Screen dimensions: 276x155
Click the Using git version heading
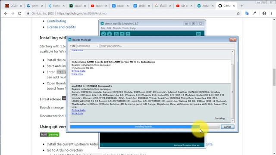(x=53, y=127)
